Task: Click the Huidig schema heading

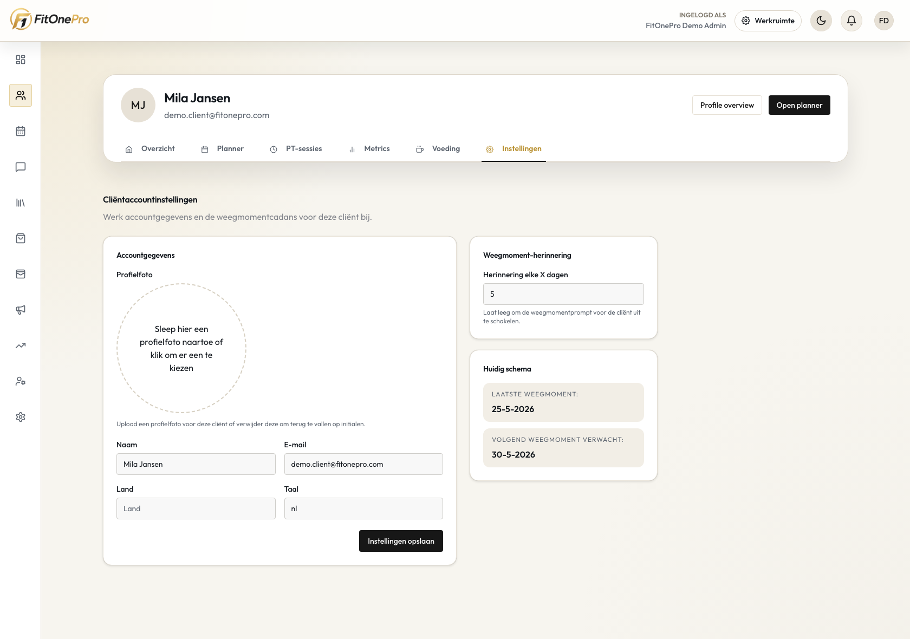Action: (x=507, y=369)
